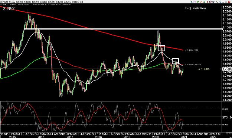This screenshot has width=232, height=138.
Task: Click the 2018 year label on time axis
Action: pyautogui.click(x=98, y=137)
